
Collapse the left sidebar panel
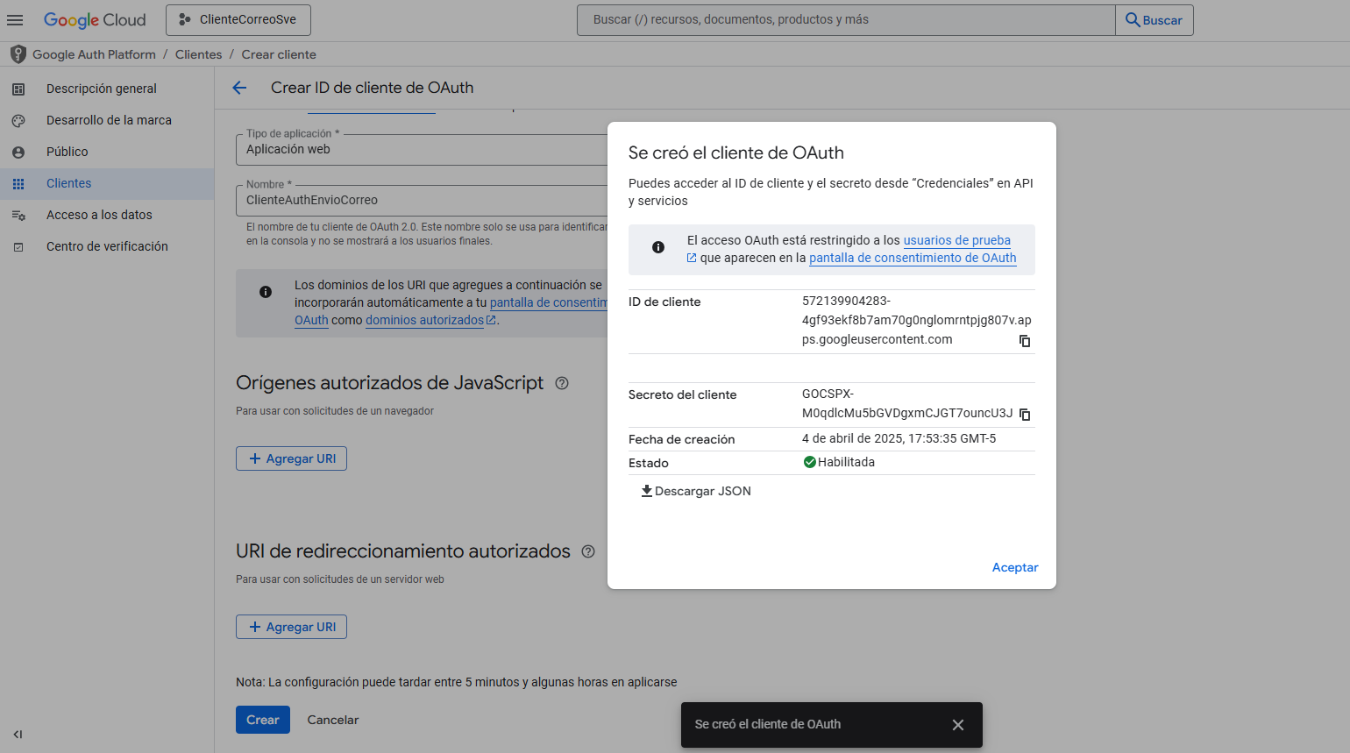18,735
